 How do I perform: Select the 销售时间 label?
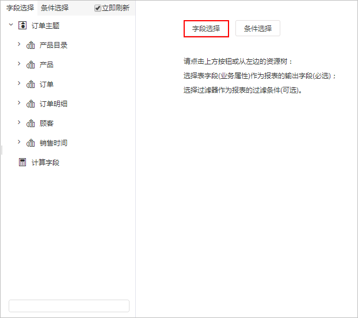[x=54, y=143]
